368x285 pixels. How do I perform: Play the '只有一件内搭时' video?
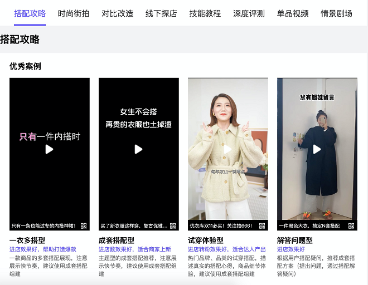(x=50, y=149)
